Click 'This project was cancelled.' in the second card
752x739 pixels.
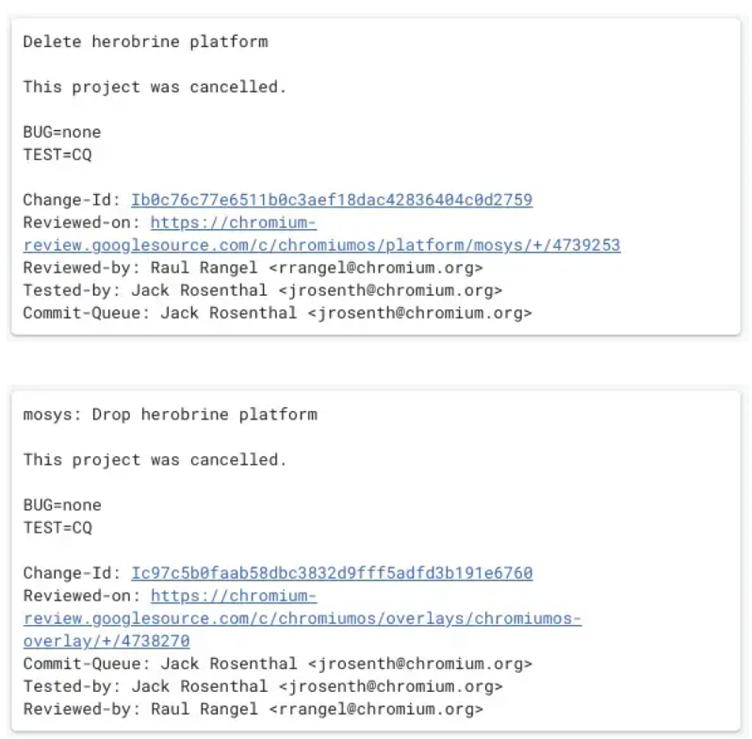pyautogui.click(x=155, y=460)
